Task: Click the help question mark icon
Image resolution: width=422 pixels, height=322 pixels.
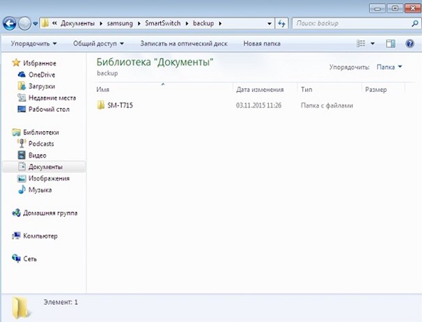Action: [x=410, y=43]
